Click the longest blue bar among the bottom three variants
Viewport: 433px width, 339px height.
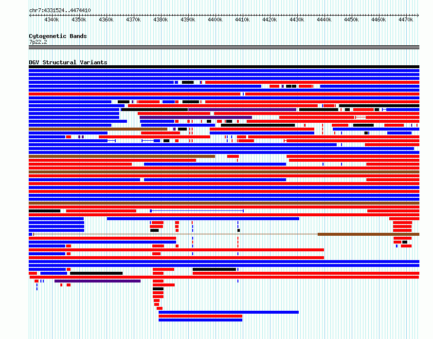click(229, 312)
